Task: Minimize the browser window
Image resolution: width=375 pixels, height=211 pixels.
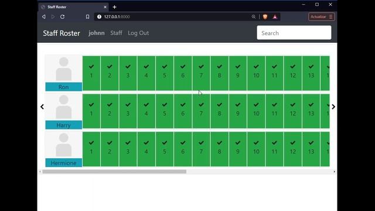Action: (304, 5)
